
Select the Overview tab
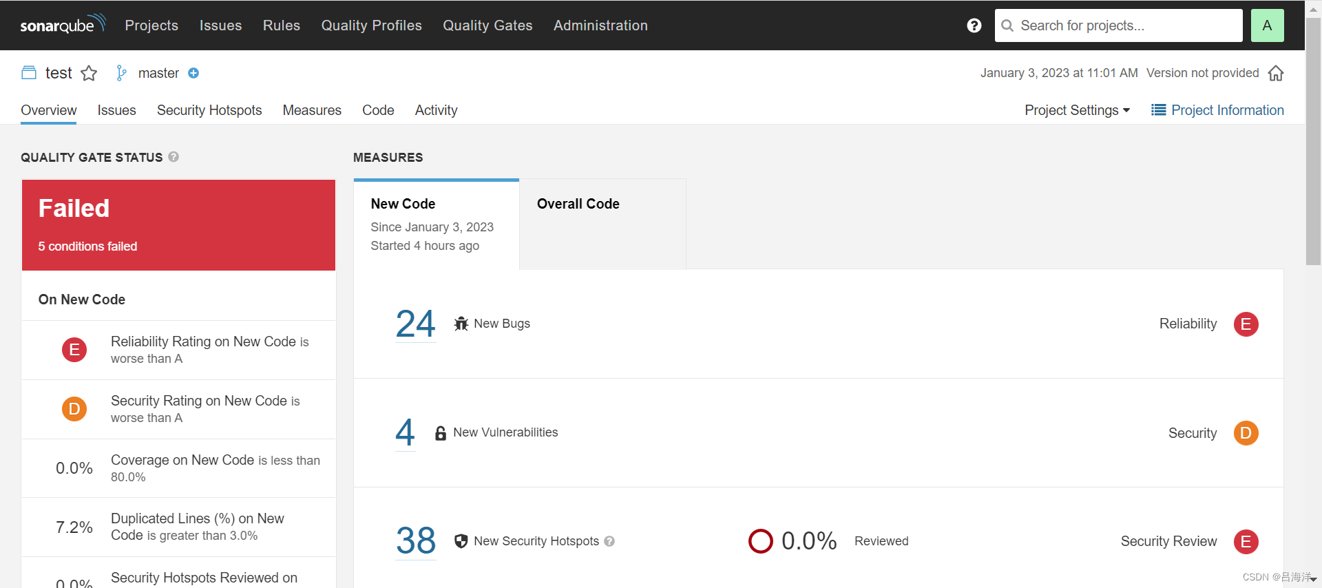(x=48, y=110)
